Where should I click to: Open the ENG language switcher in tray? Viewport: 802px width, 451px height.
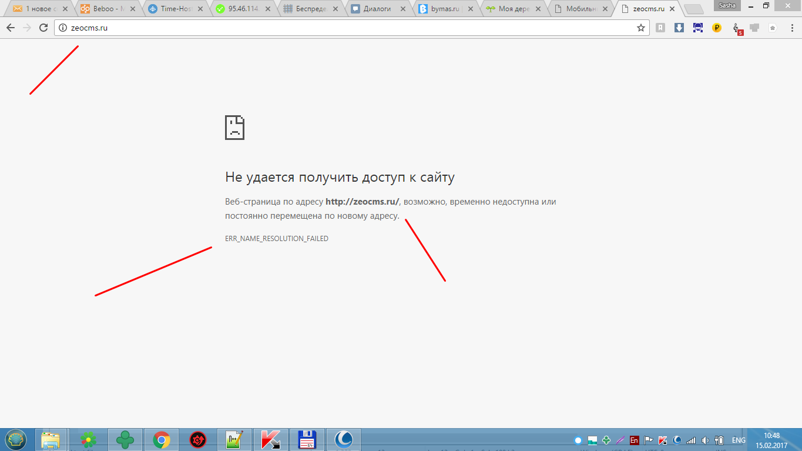(739, 440)
